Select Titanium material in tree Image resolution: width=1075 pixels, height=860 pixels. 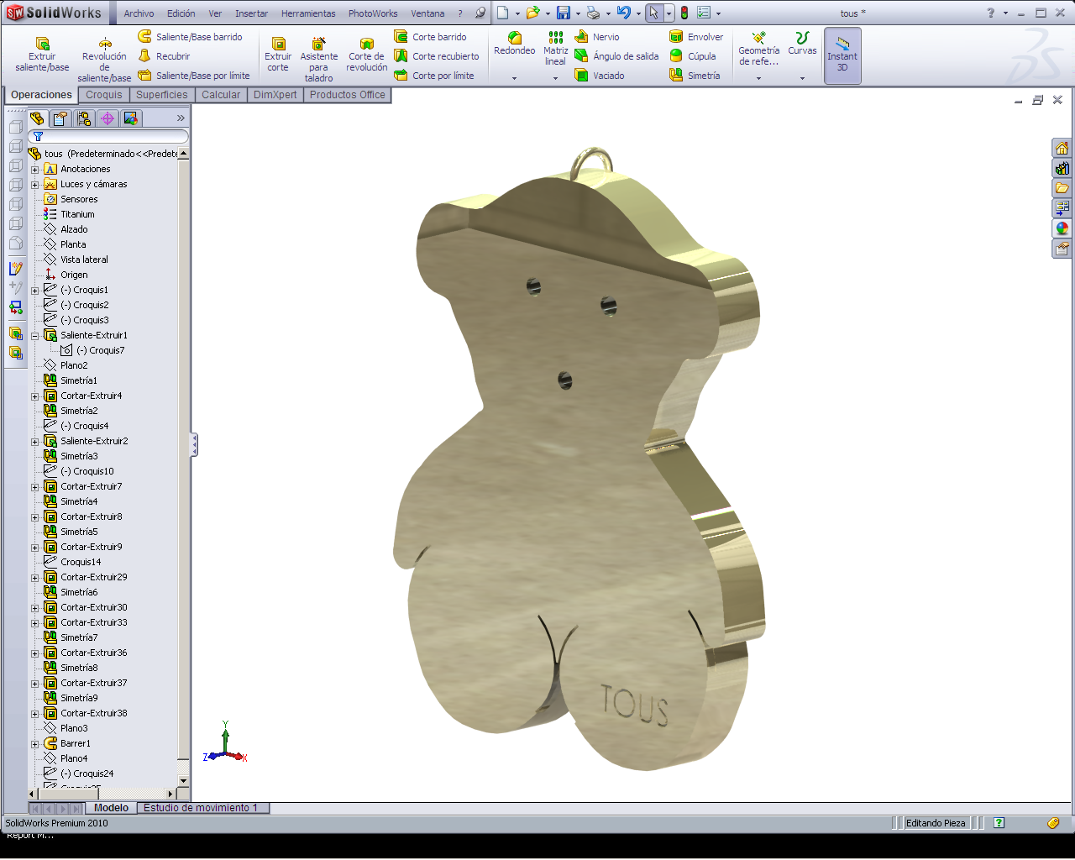(70, 214)
